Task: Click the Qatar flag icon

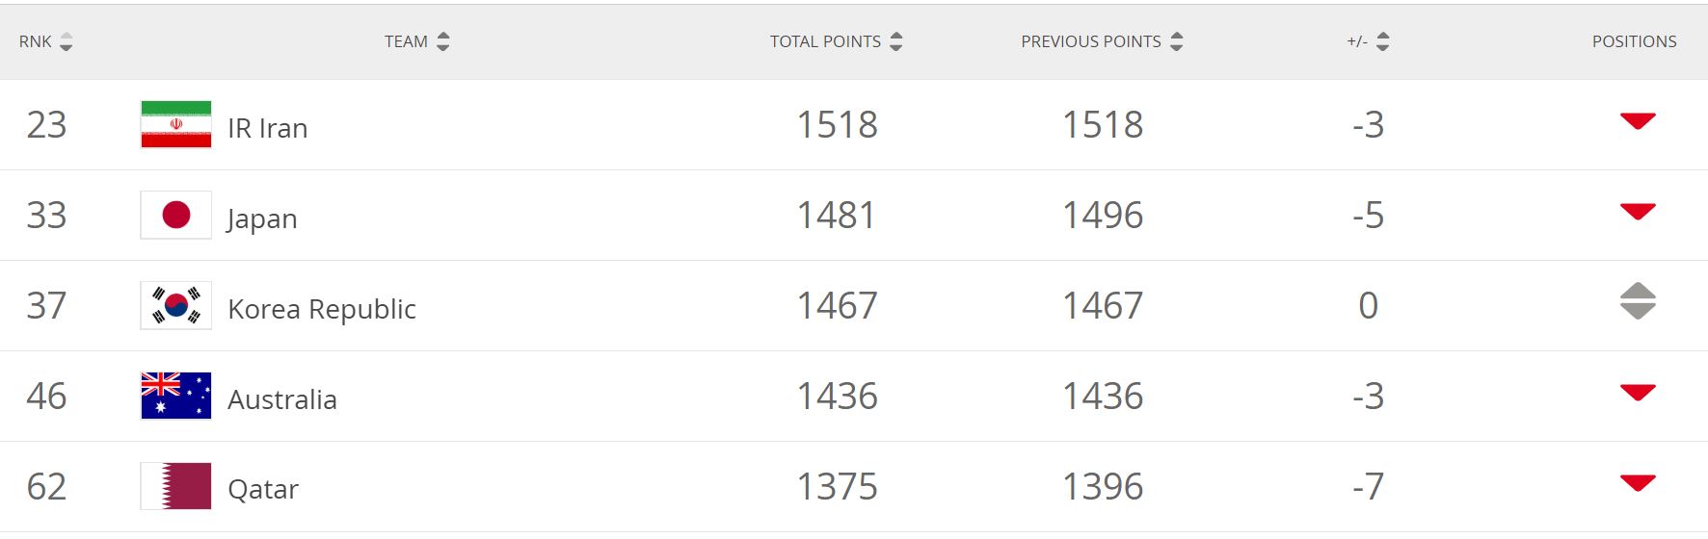Action: click(x=175, y=486)
